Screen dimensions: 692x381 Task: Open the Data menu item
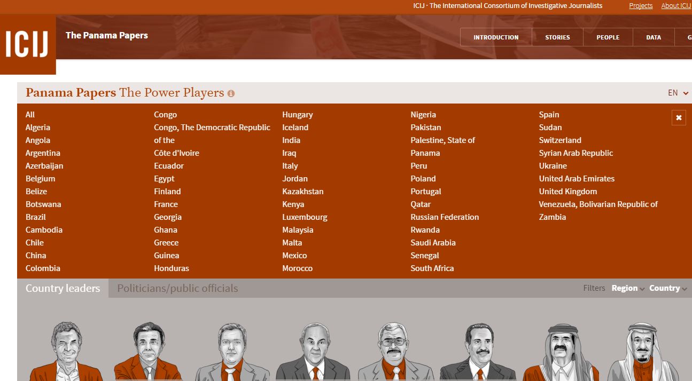(x=653, y=37)
